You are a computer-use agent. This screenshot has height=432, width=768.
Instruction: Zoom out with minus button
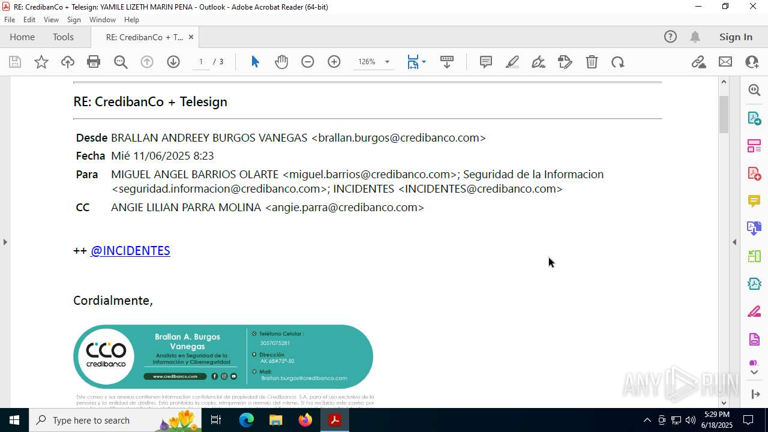[x=308, y=62]
